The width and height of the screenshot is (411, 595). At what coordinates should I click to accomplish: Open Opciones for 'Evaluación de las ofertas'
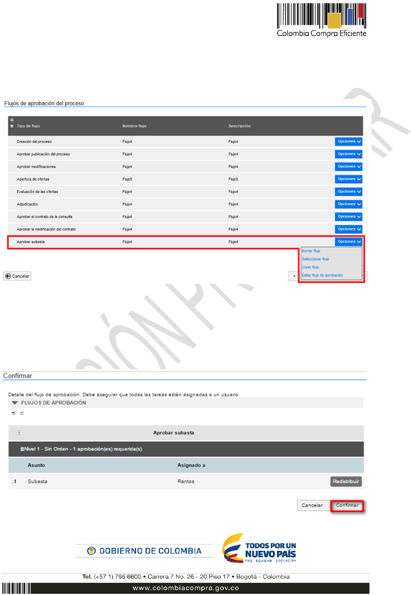pyautogui.click(x=348, y=191)
